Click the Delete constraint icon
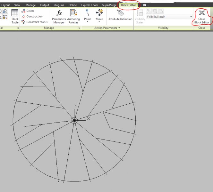213x192 pixels. [24, 11]
